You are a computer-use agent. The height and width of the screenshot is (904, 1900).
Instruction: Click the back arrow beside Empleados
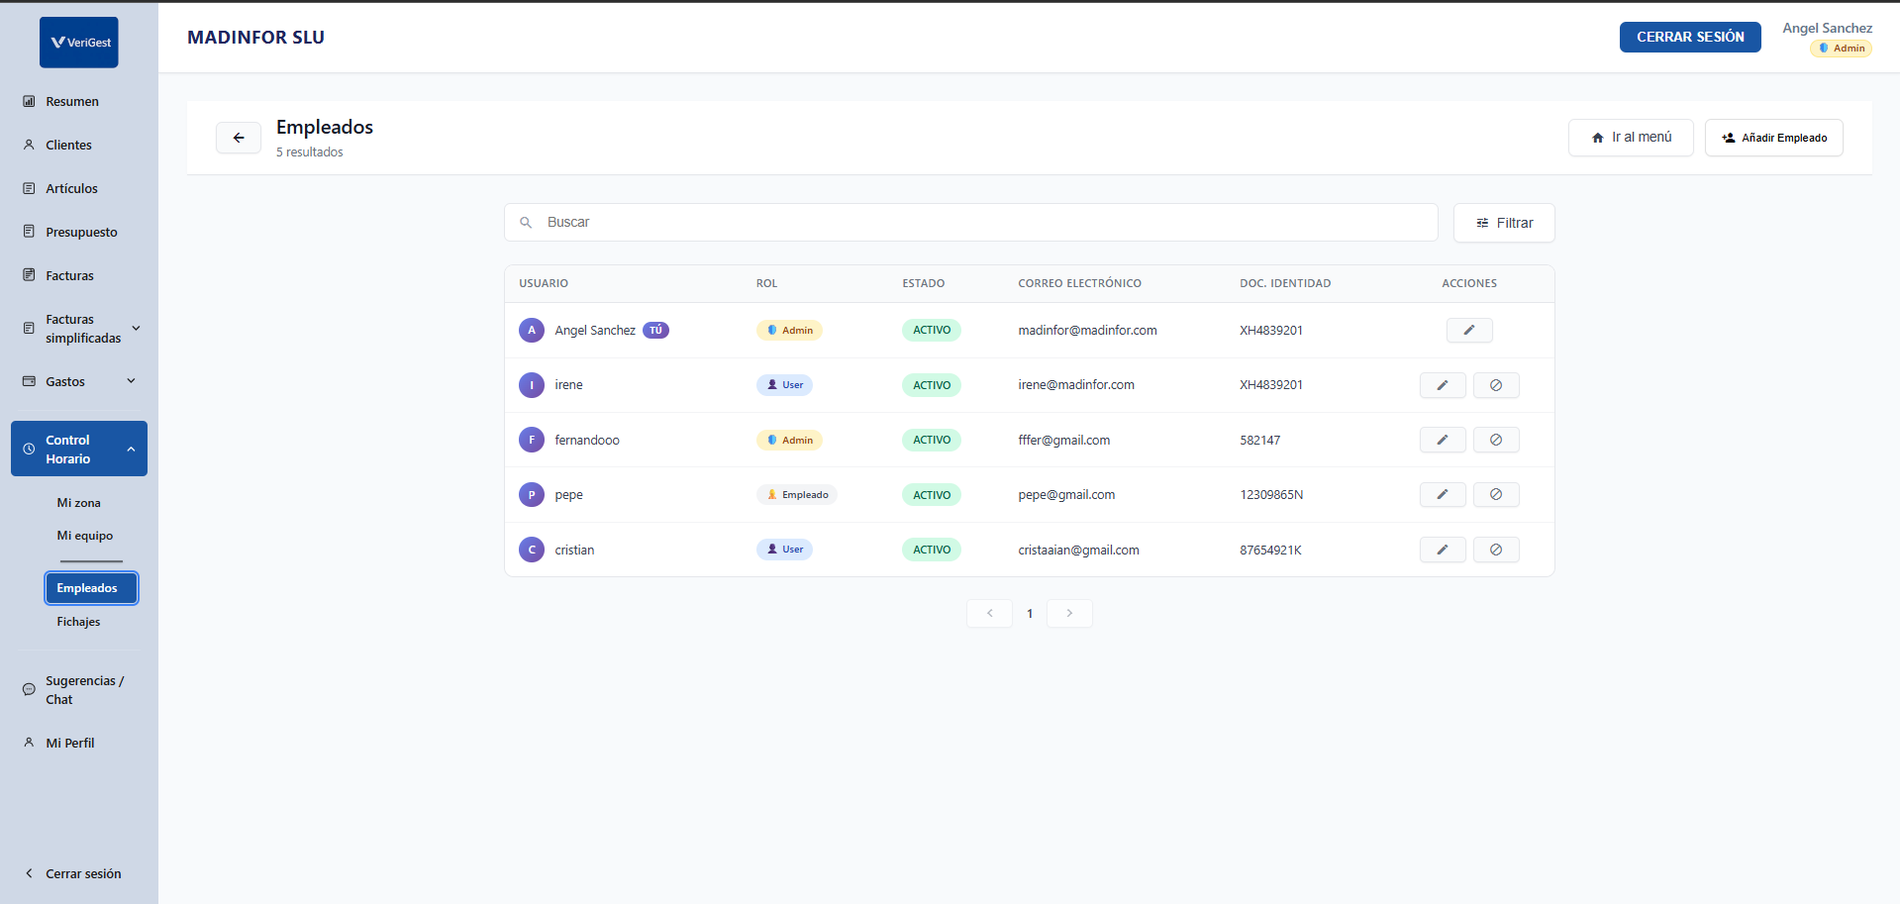pyautogui.click(x=239, y=138)
